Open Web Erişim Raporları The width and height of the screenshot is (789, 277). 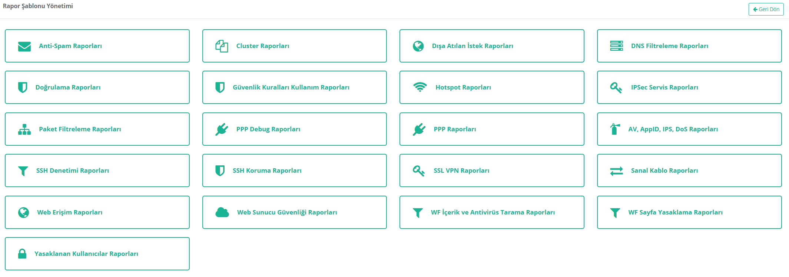pos(70,212)
